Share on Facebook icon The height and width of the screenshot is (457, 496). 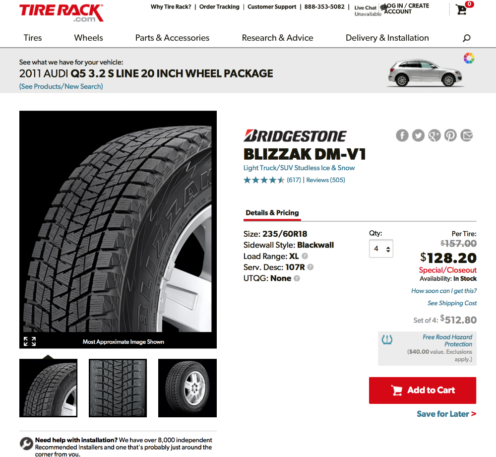pos(402,135)
